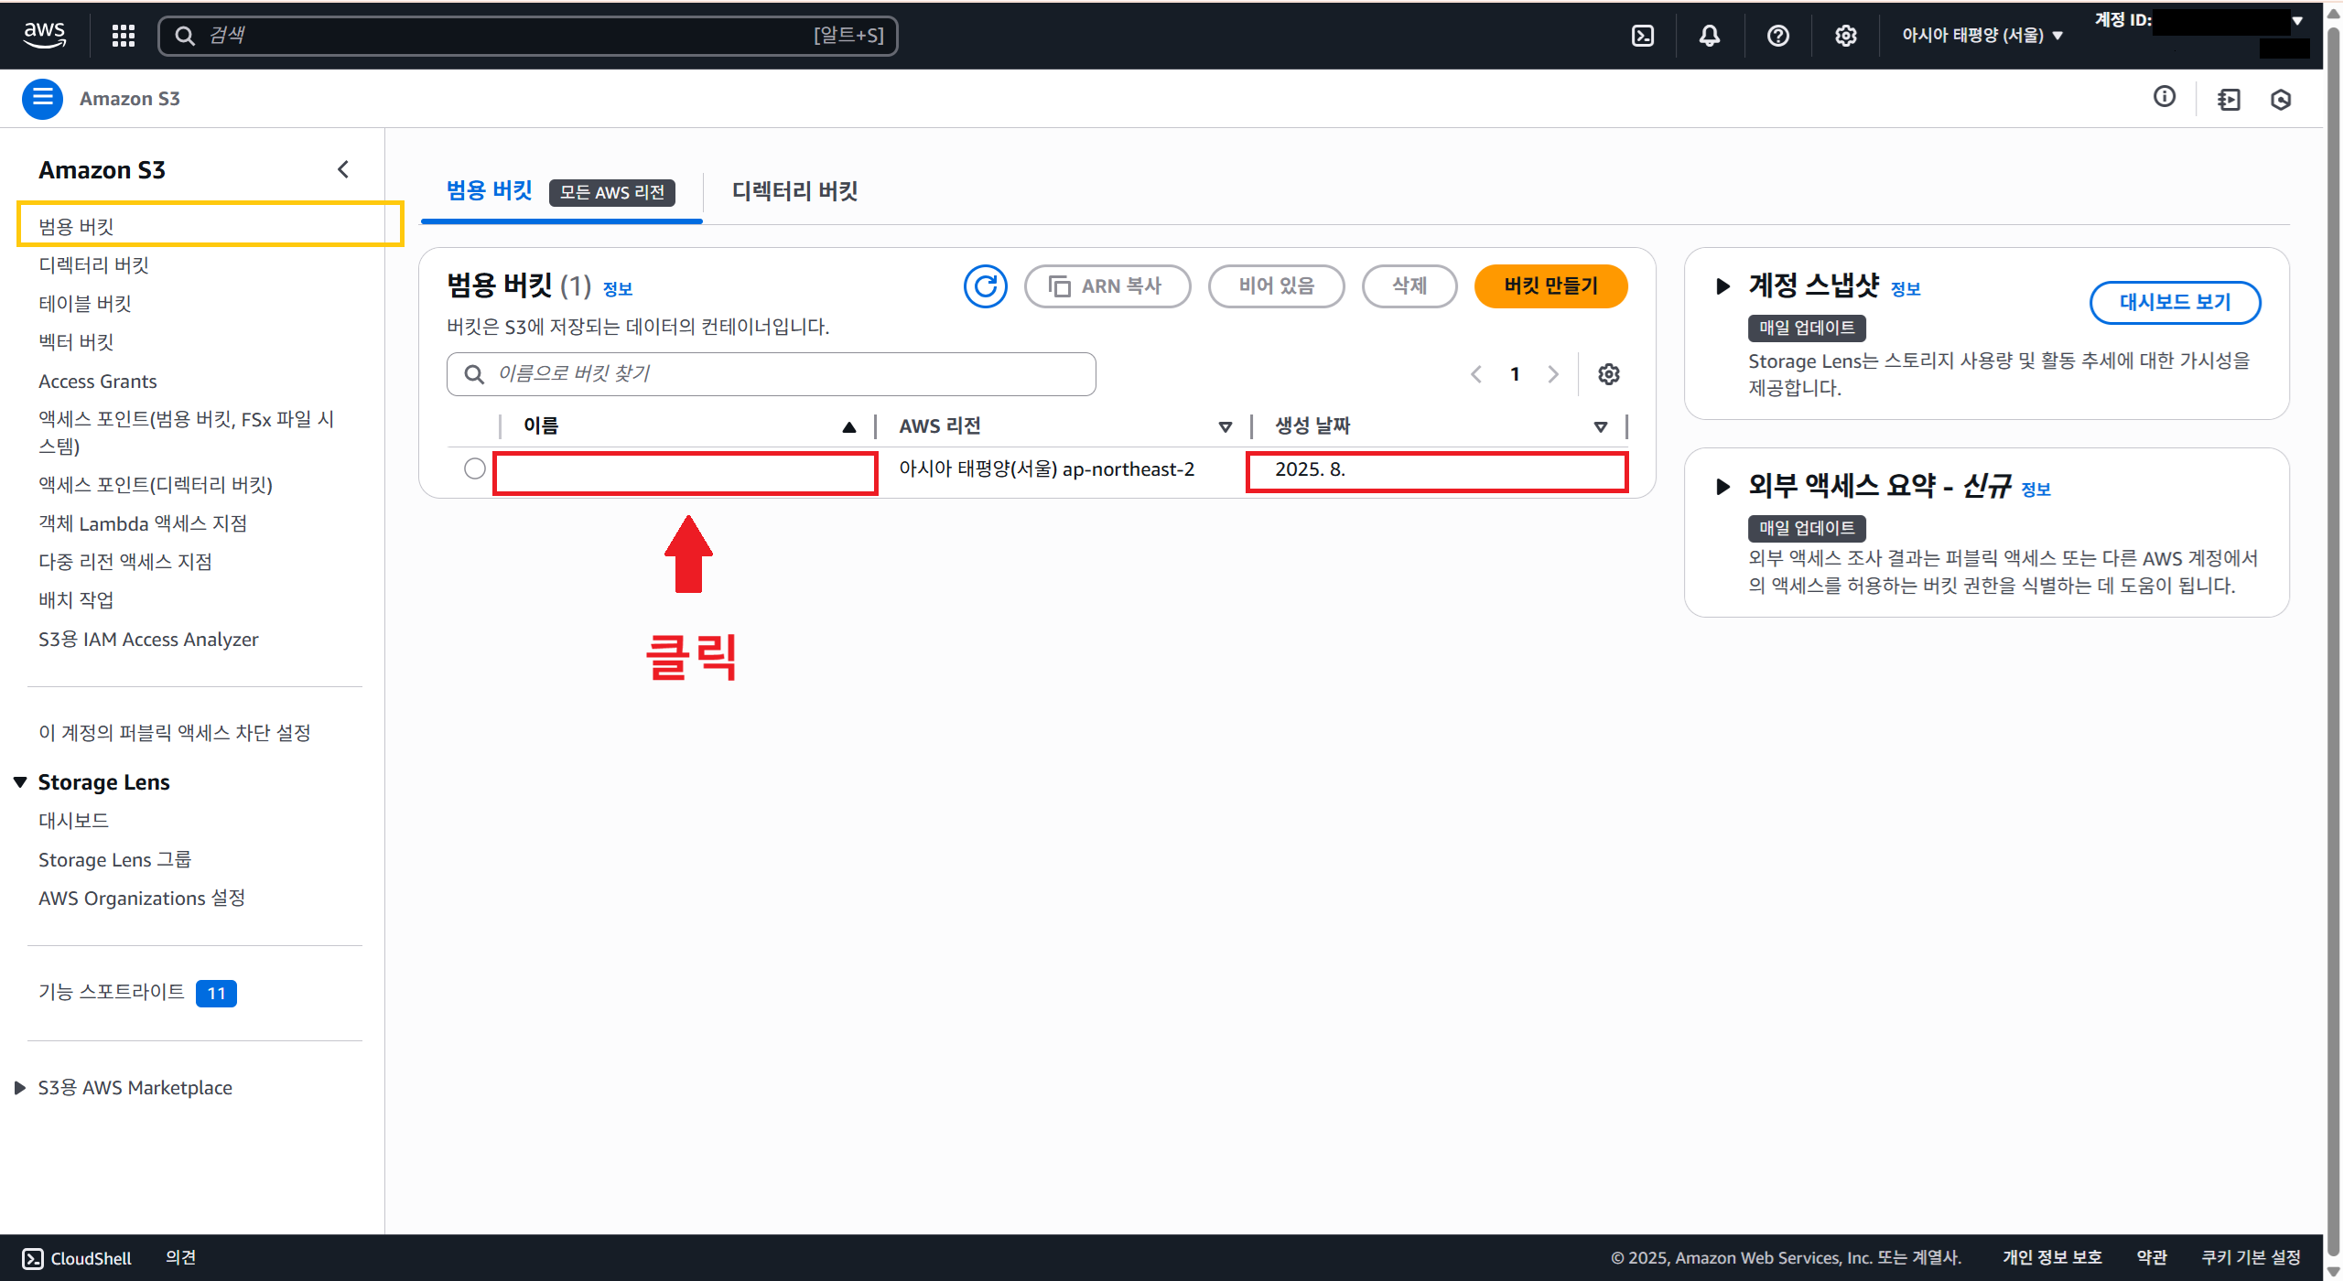Open Access Grants in the sidebar
Screen dimensions: 2343x1281
97,382
